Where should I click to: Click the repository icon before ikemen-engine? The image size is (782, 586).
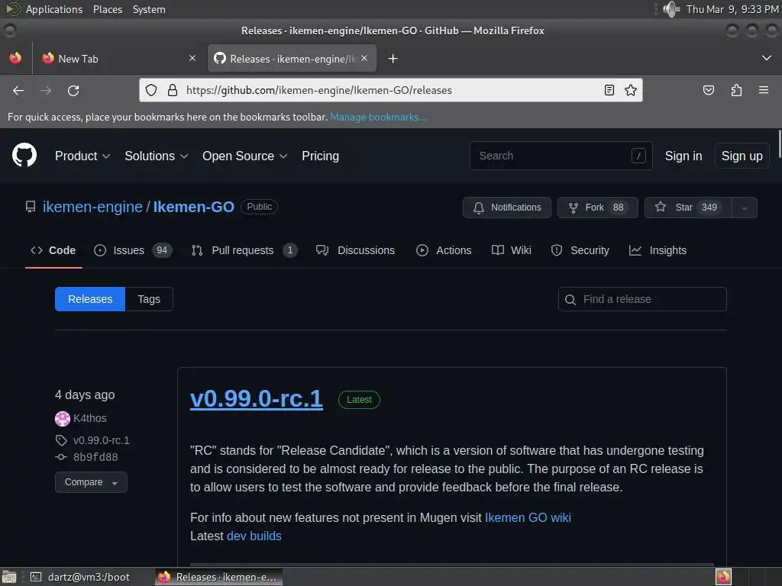coord(31,207)
